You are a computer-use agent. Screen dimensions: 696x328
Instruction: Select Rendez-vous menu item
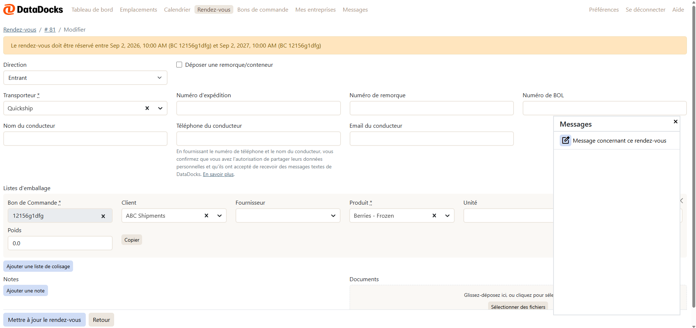point(214,9)
